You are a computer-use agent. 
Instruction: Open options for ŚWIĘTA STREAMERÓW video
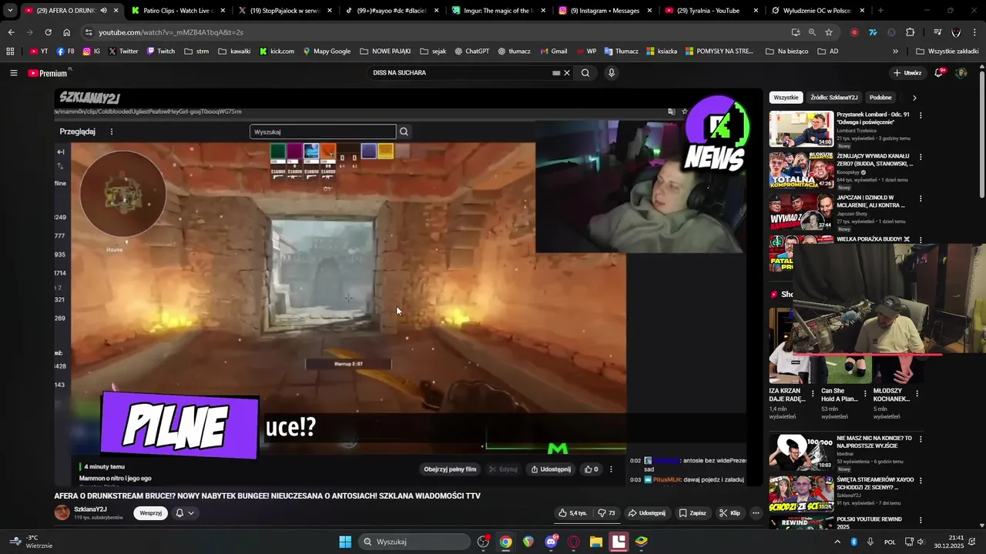[x=921, y=481]
